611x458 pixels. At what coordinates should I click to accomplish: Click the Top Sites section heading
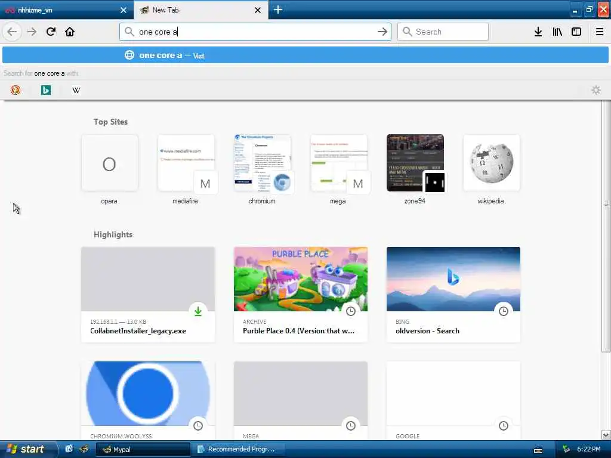[110, 122]
